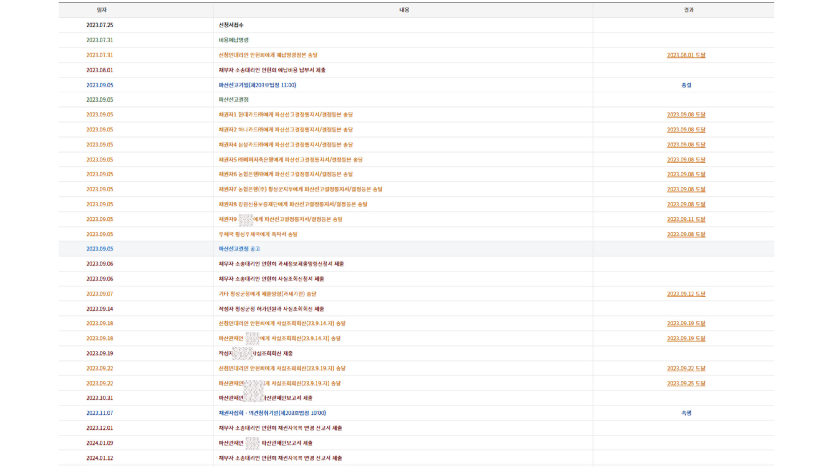Click the date cell '2024.01.12'
This screenshot has width=833, height=468.
(x=100, y=458)
